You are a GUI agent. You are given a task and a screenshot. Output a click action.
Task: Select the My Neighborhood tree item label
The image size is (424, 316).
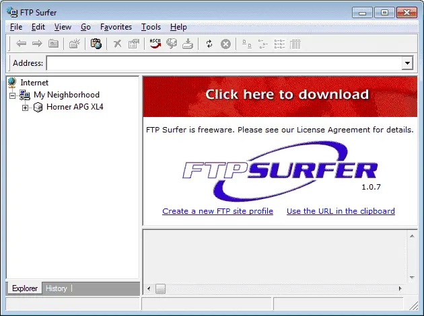pyautogui.click(x=67, y=95)
